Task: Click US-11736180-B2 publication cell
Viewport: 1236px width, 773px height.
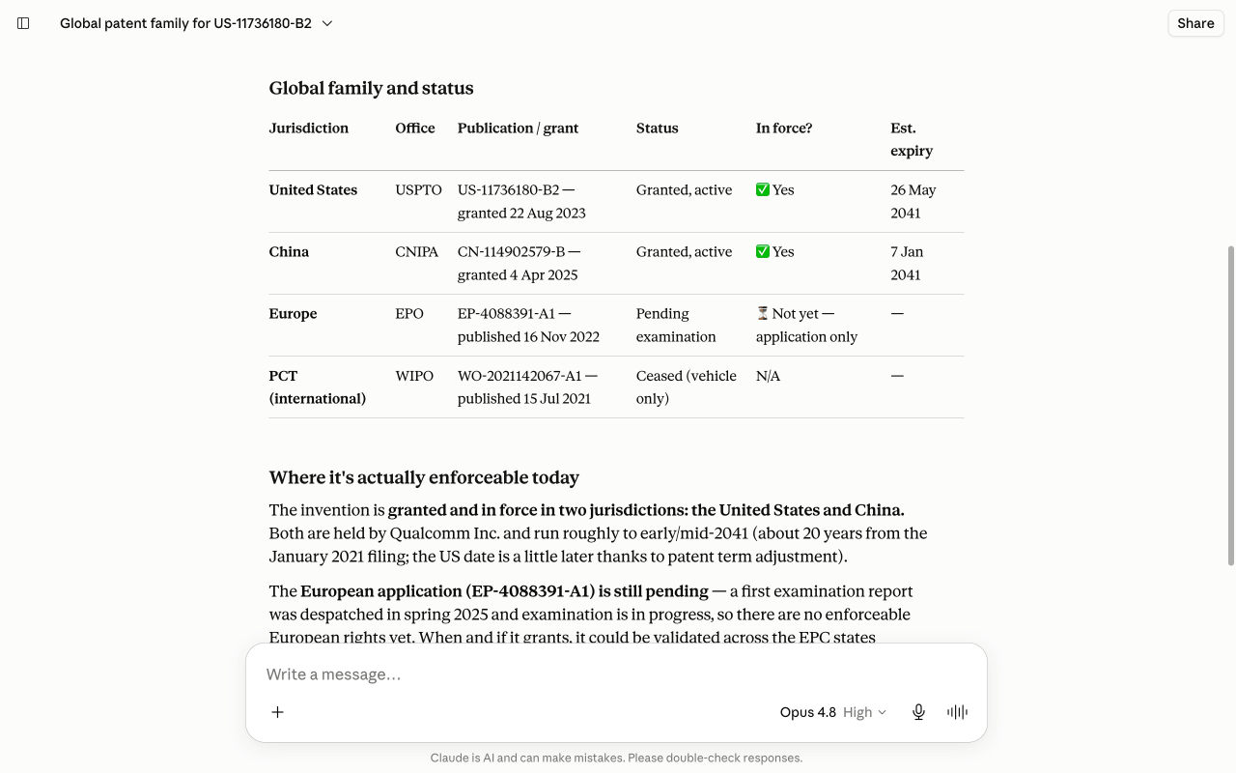Action: click(521, 202)
